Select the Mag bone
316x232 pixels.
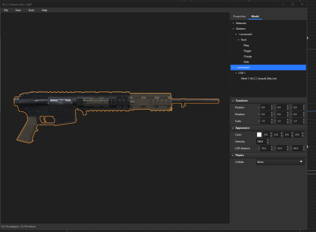coord(246,45)
